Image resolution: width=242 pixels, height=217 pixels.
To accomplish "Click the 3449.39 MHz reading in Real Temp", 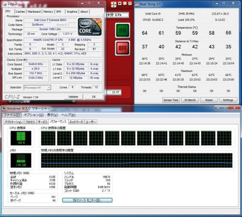I will 187,14.
